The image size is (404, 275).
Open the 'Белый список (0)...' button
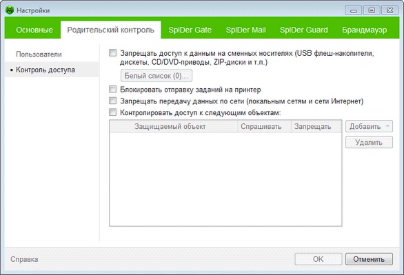coord(156,76)
